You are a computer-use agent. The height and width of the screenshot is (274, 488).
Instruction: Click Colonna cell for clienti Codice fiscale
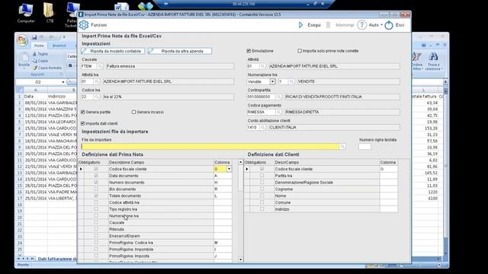(389, 169)
